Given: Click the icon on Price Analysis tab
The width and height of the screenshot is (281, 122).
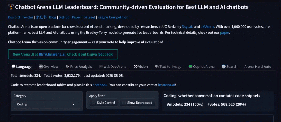Looking at the screenshot, I should pos(67,66).
